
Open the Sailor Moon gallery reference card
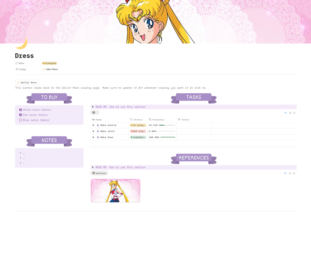pos(115,190)
